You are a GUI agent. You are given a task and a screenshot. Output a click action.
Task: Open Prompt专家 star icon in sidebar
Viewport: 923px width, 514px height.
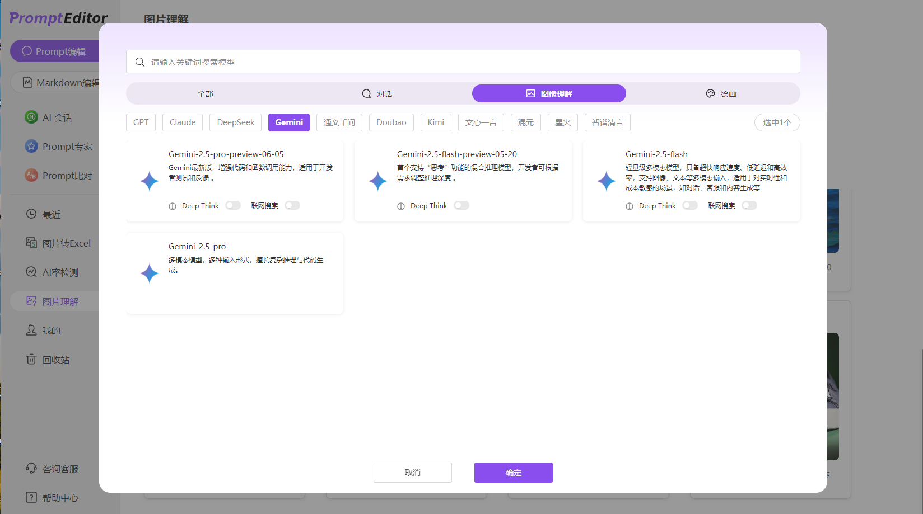pos(31,146)
